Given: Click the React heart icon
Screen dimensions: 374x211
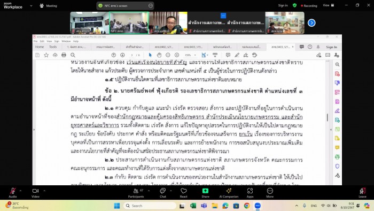Looking at the screenshot, I should 183,193.
